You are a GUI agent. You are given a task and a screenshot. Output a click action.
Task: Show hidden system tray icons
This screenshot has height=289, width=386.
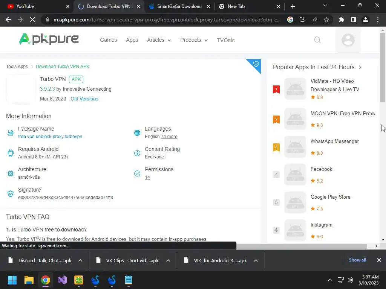330,280
